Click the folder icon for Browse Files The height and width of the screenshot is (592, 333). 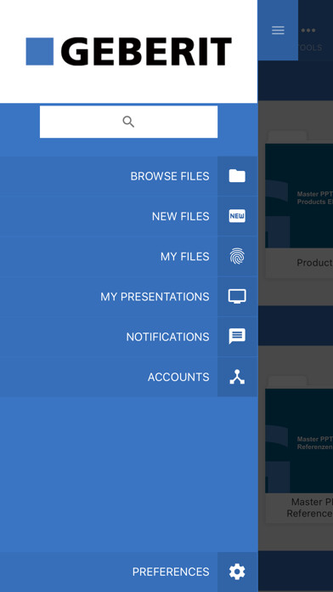237,176
